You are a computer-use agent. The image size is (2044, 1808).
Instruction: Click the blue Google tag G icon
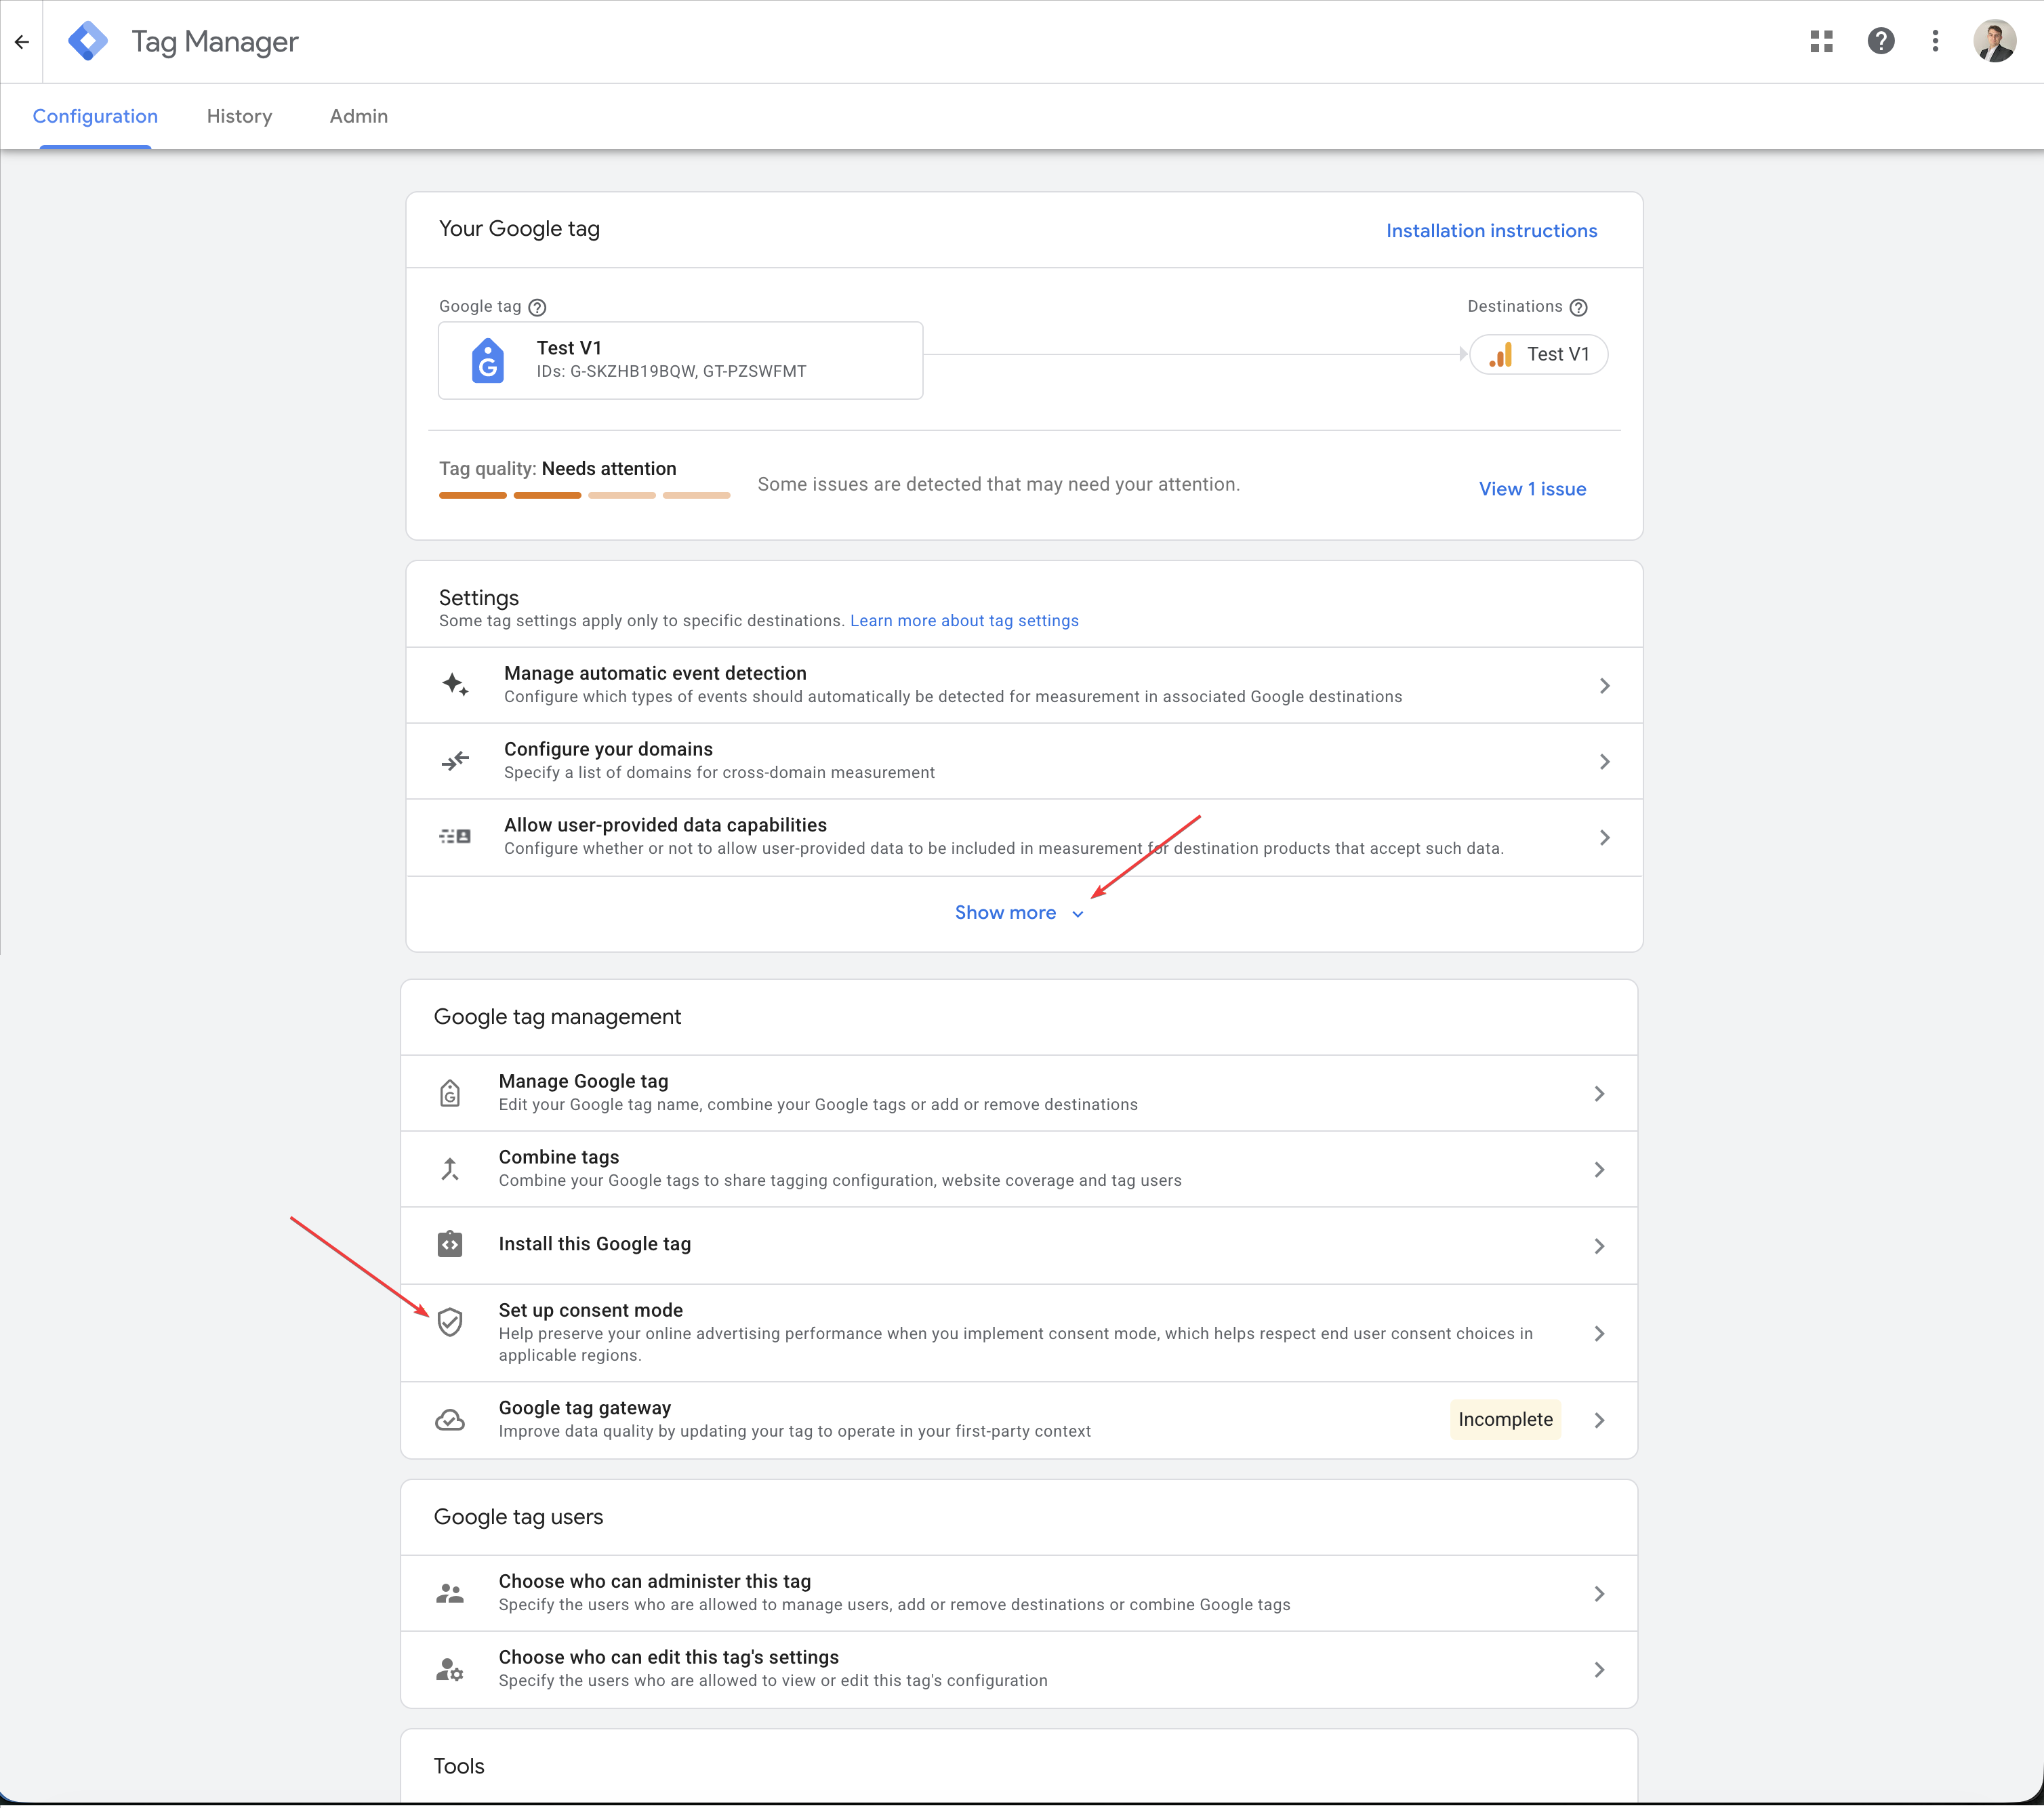(487, 361)
